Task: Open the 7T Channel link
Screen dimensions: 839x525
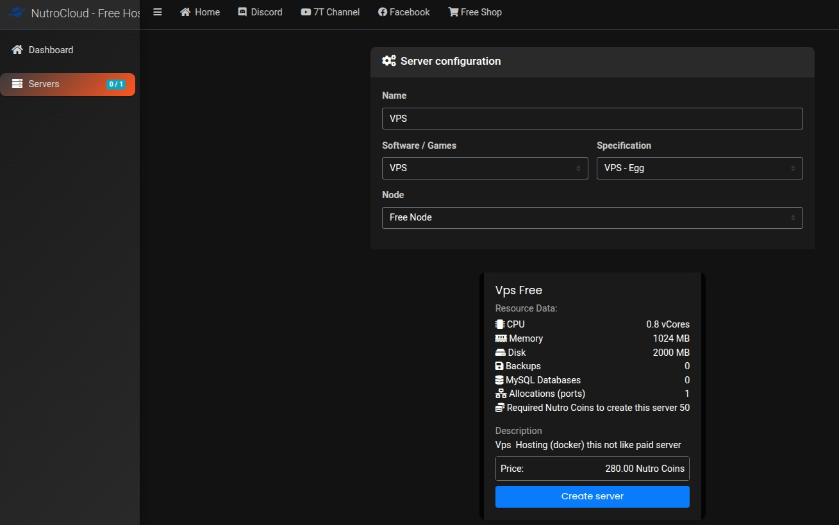Action: (330, 12)
